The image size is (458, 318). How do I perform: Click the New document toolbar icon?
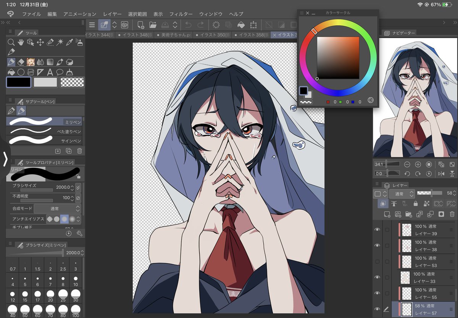click(x=140, y=25)
